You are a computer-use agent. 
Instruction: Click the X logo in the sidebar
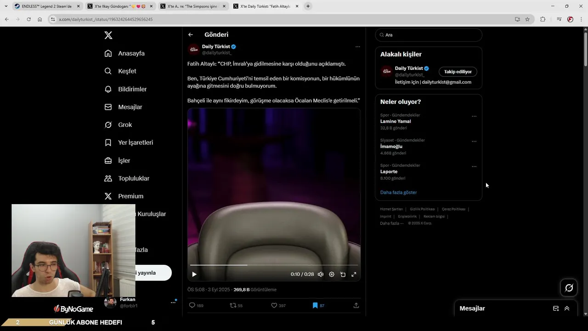tap(108, 35)
